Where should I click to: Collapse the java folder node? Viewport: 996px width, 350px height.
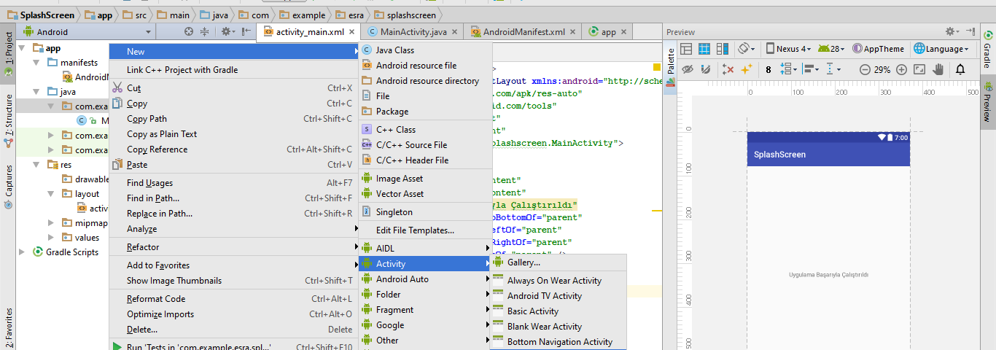pos(37,92)
